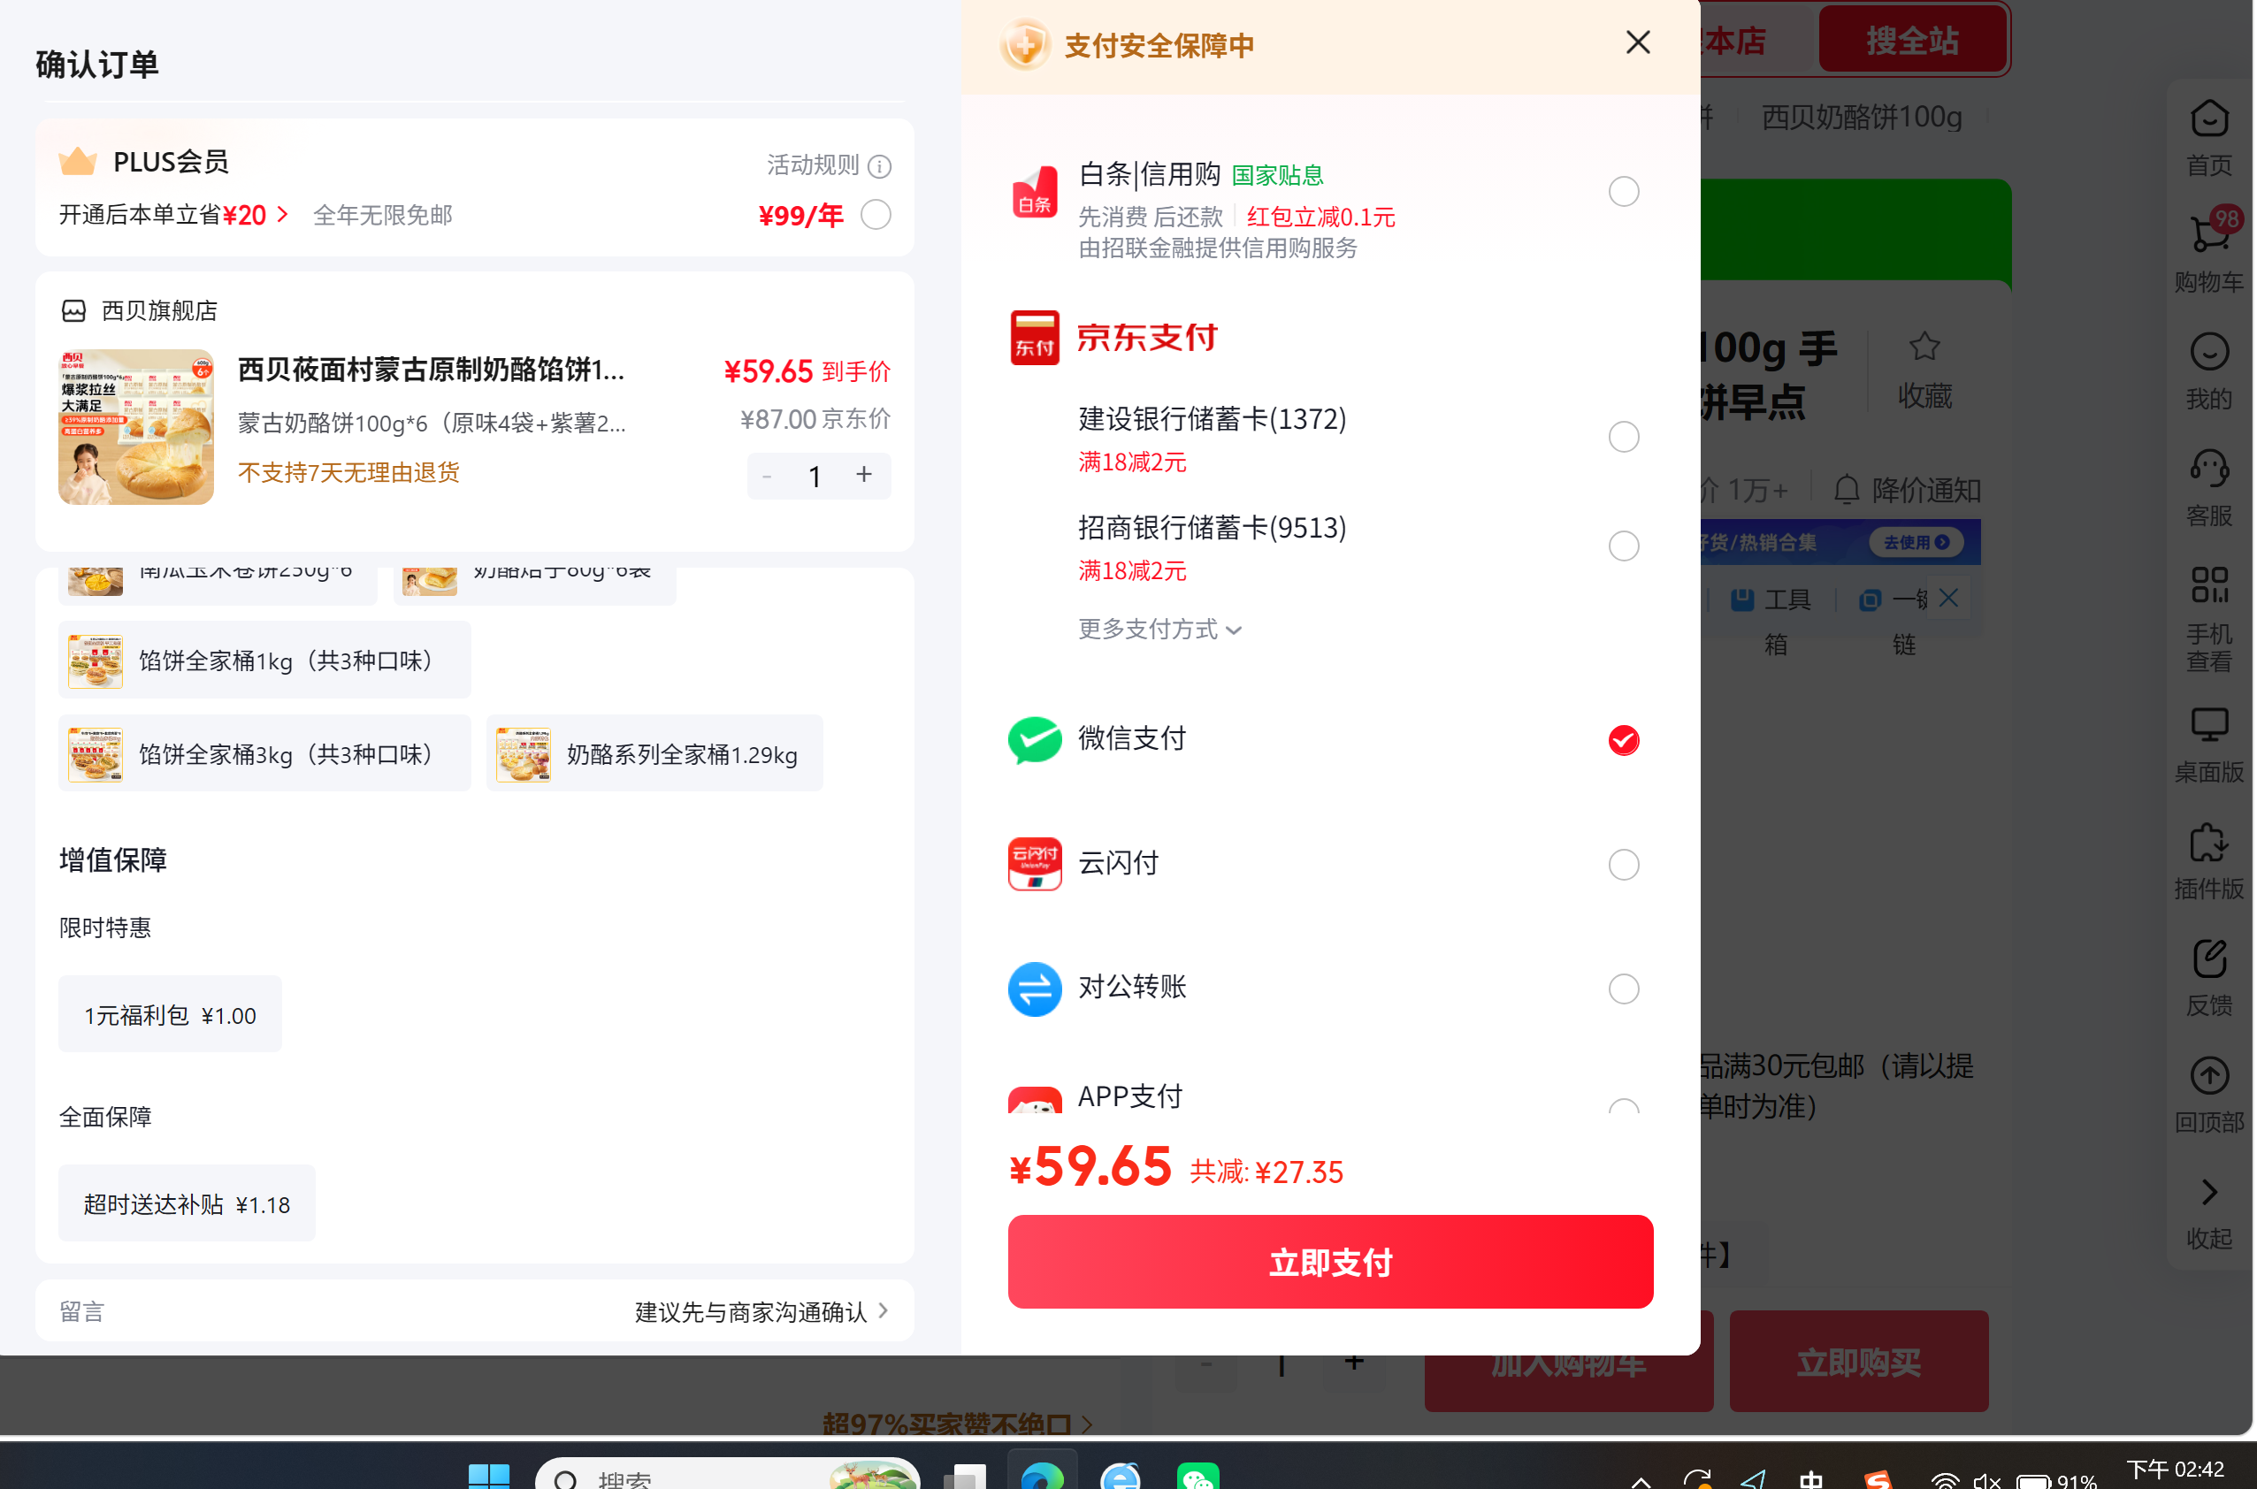
Task: Click the 收藏 star icon on product page
Action: (x=1924, y=347)
